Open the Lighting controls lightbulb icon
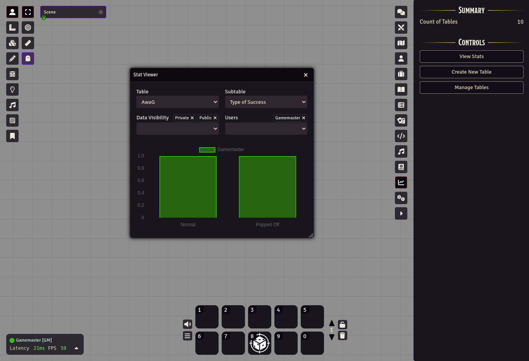 pyautogui.click(x=12, y=89)
